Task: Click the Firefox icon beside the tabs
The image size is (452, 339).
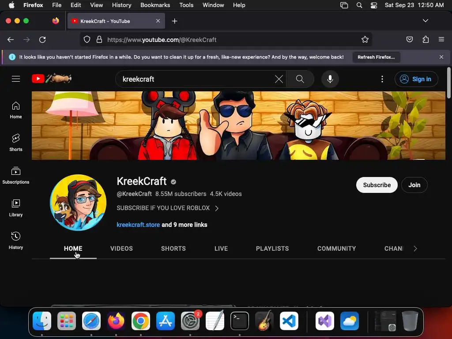Action: 56,21
